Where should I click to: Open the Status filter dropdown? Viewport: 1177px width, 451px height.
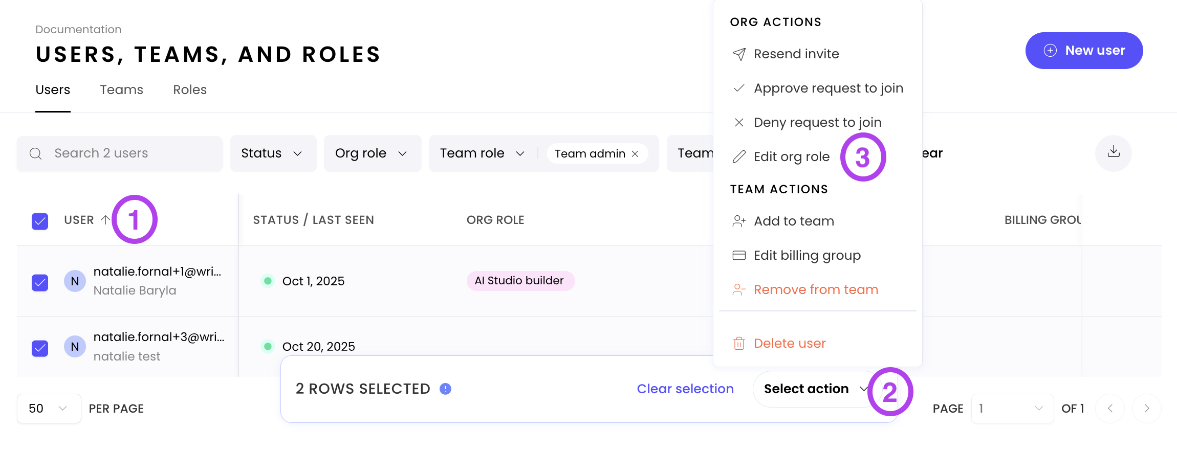tap(273, 153)
